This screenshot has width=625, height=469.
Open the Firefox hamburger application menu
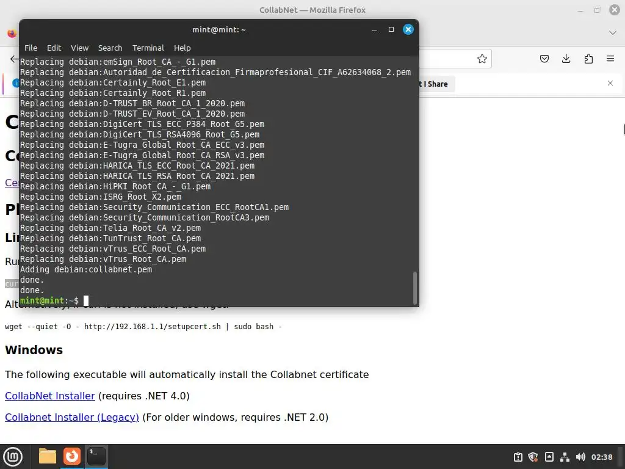[x=610, y=59]
